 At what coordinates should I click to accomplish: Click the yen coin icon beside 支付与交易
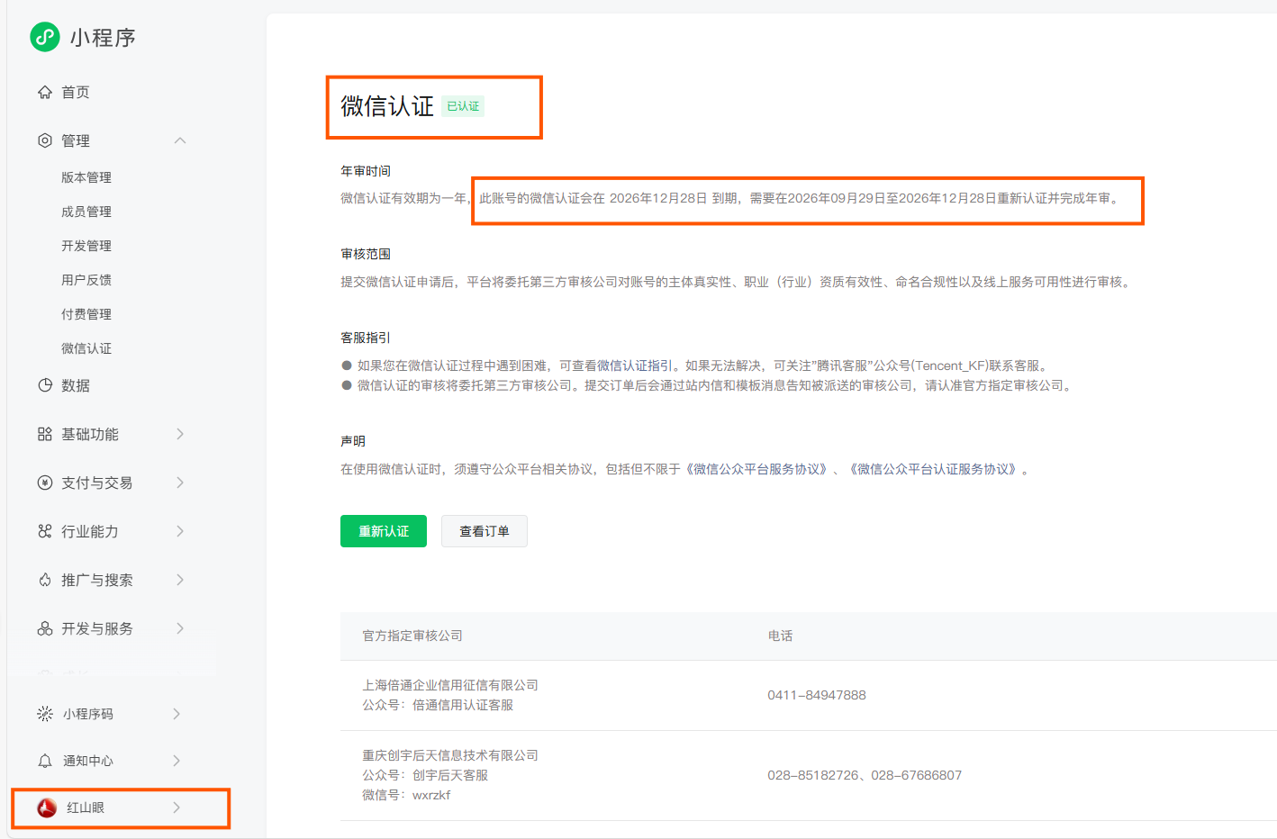(45, 483)
